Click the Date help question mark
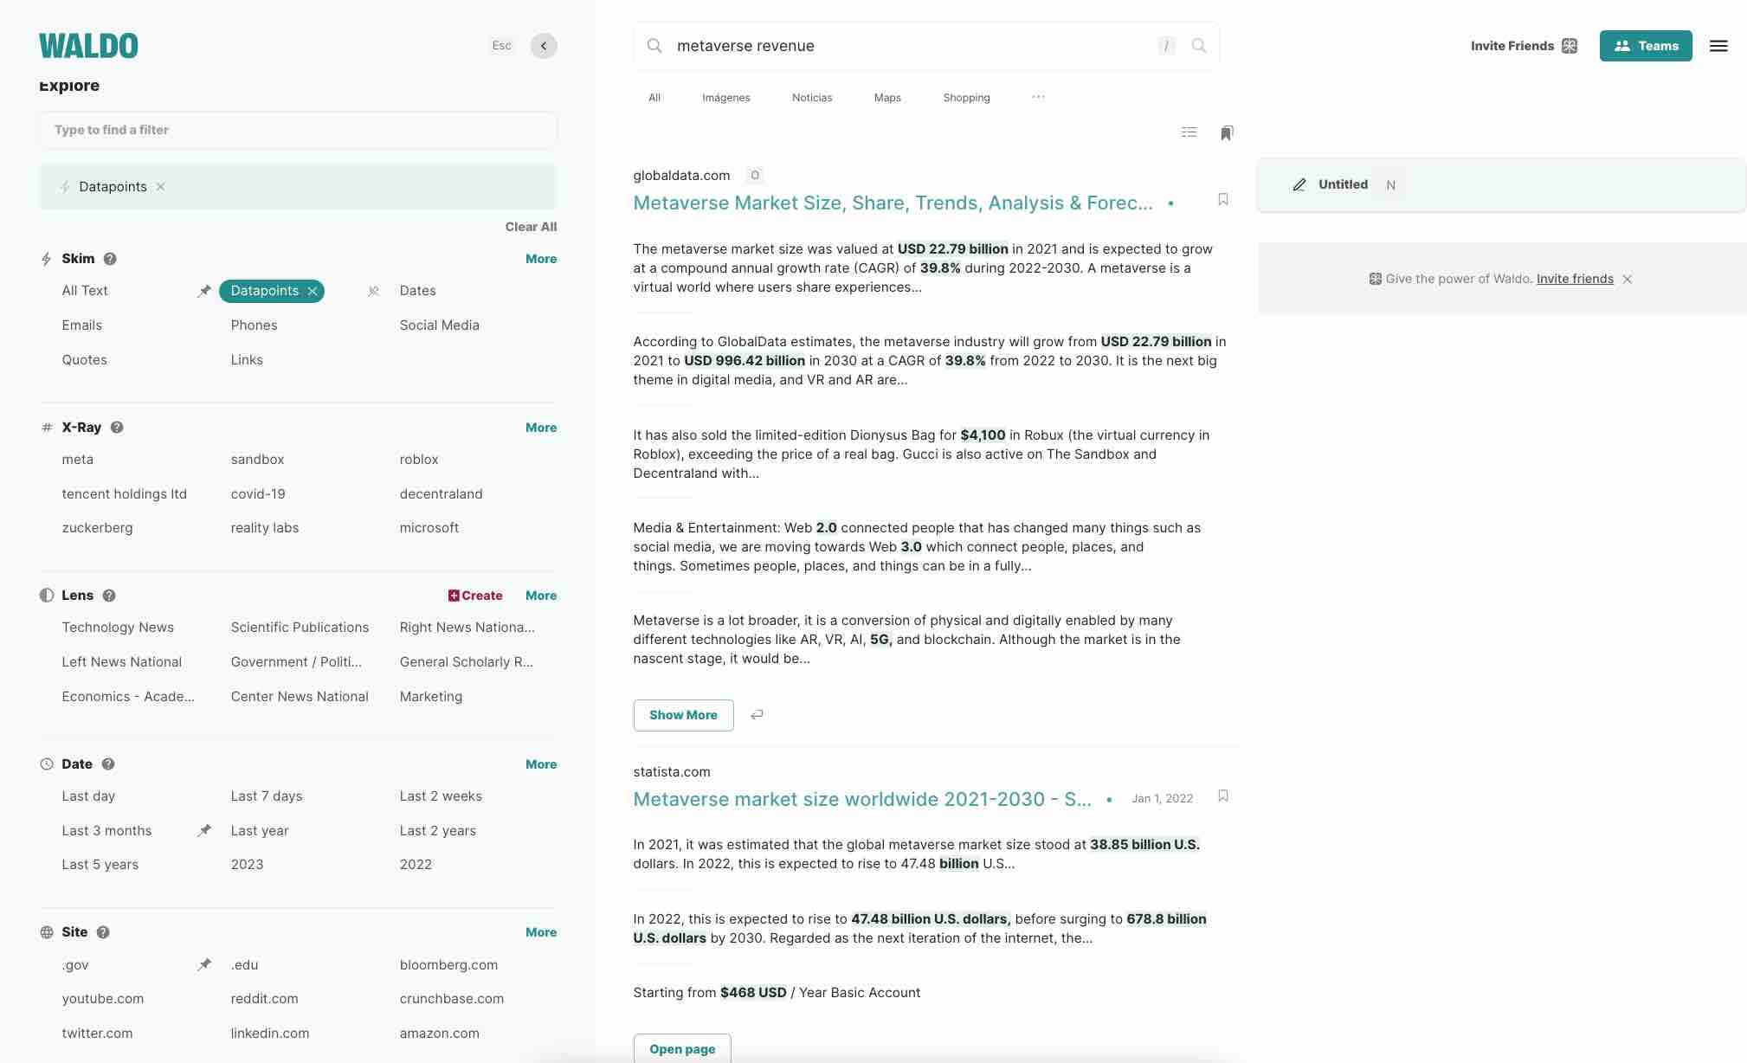The image size is (1747, 1063). click(x=108, y=764)
